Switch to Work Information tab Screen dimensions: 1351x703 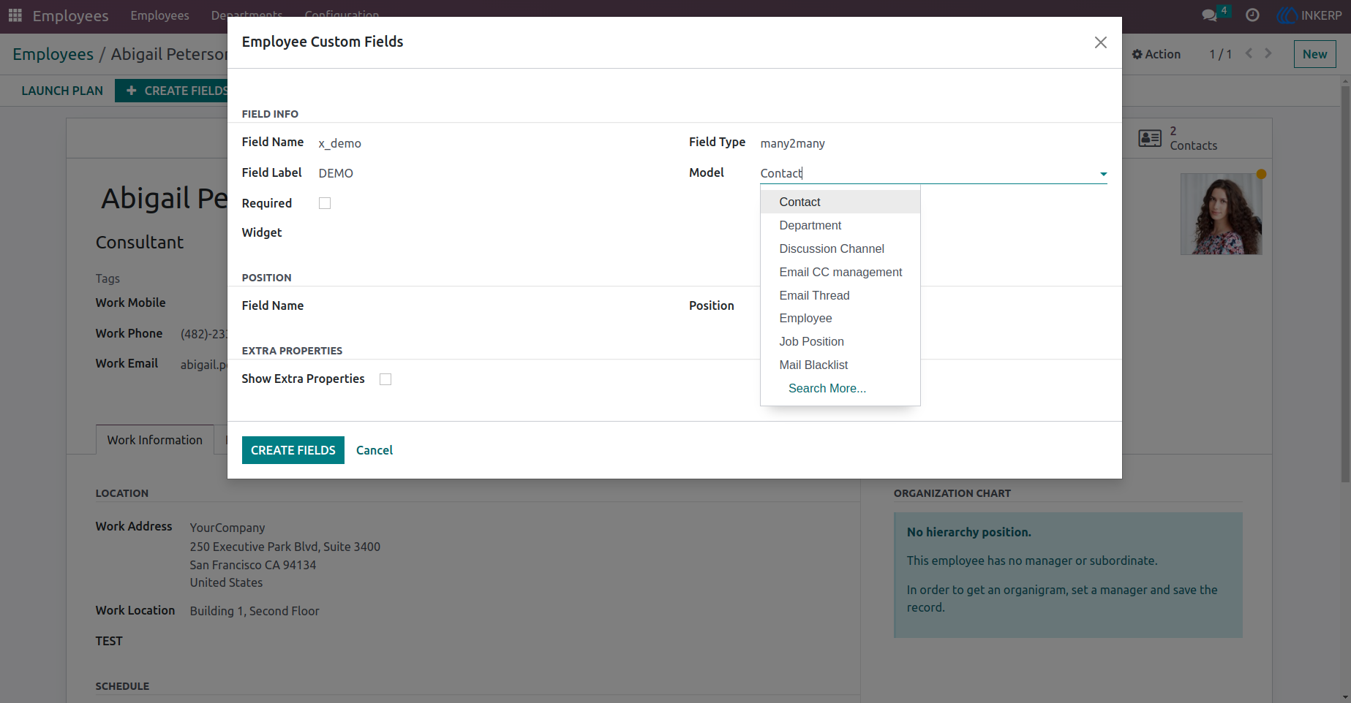coord(154,440)
